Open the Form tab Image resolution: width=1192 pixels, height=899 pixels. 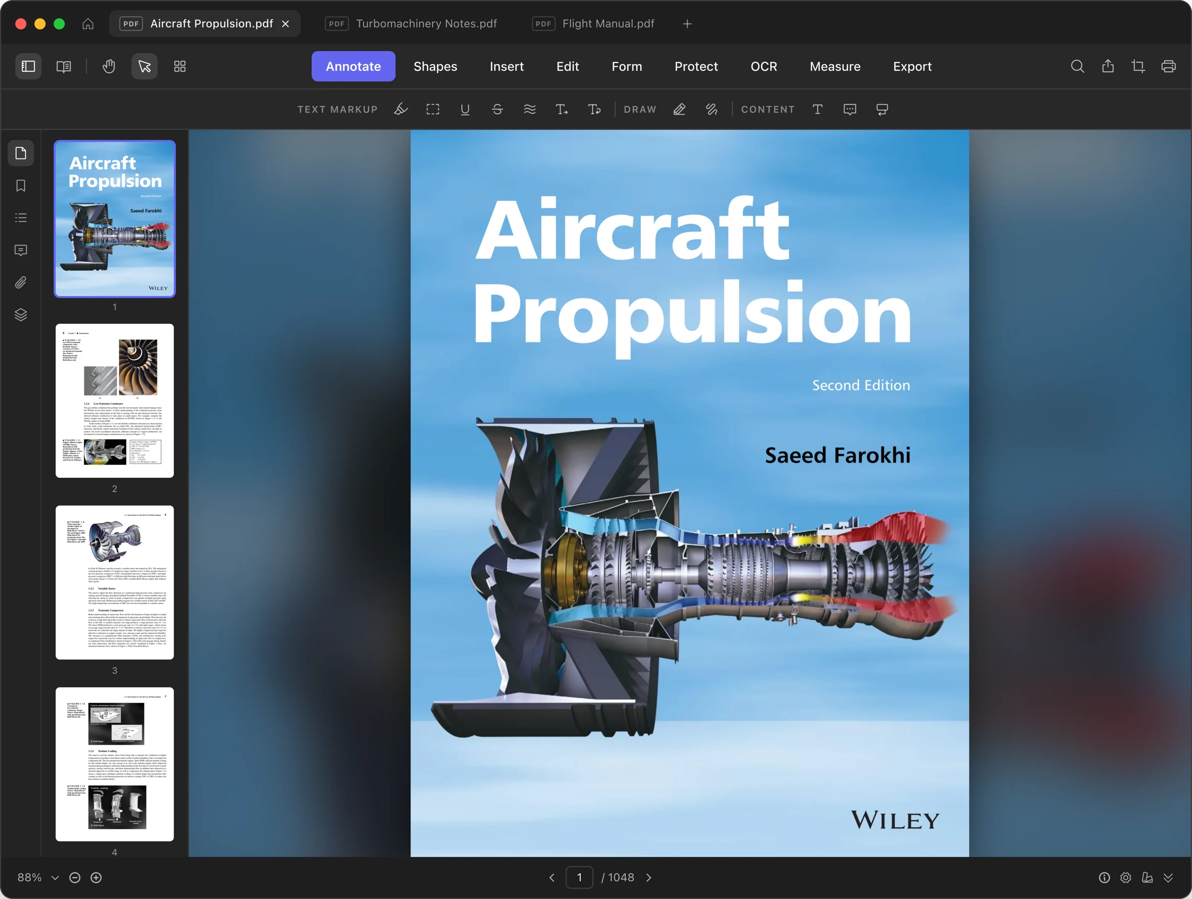(x=627, y=66)
